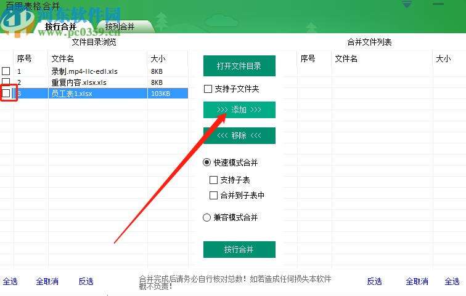Switch to the 按列合并 tab
This screenshot has height=296, width=466.
click(x=120, y=26)
